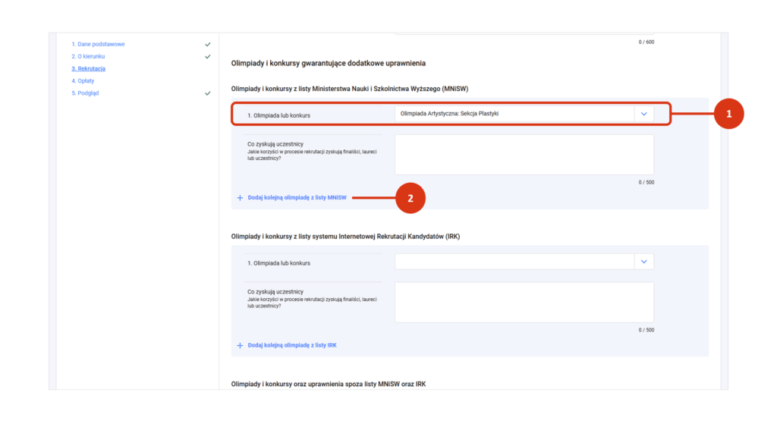777x437 pixels.
Task: Click green checkmark next to Podgląd
Action: (208, 93)
